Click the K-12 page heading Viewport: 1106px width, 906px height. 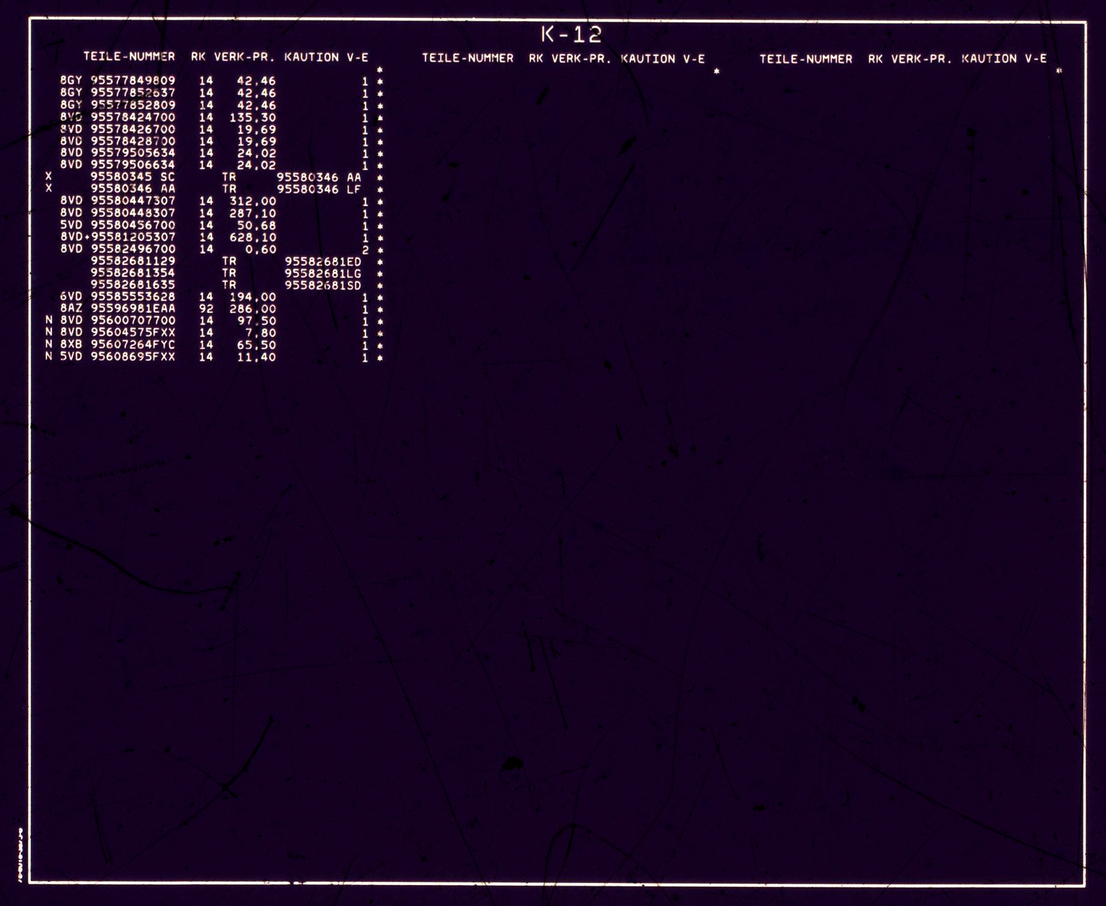(x=571, y=35)
